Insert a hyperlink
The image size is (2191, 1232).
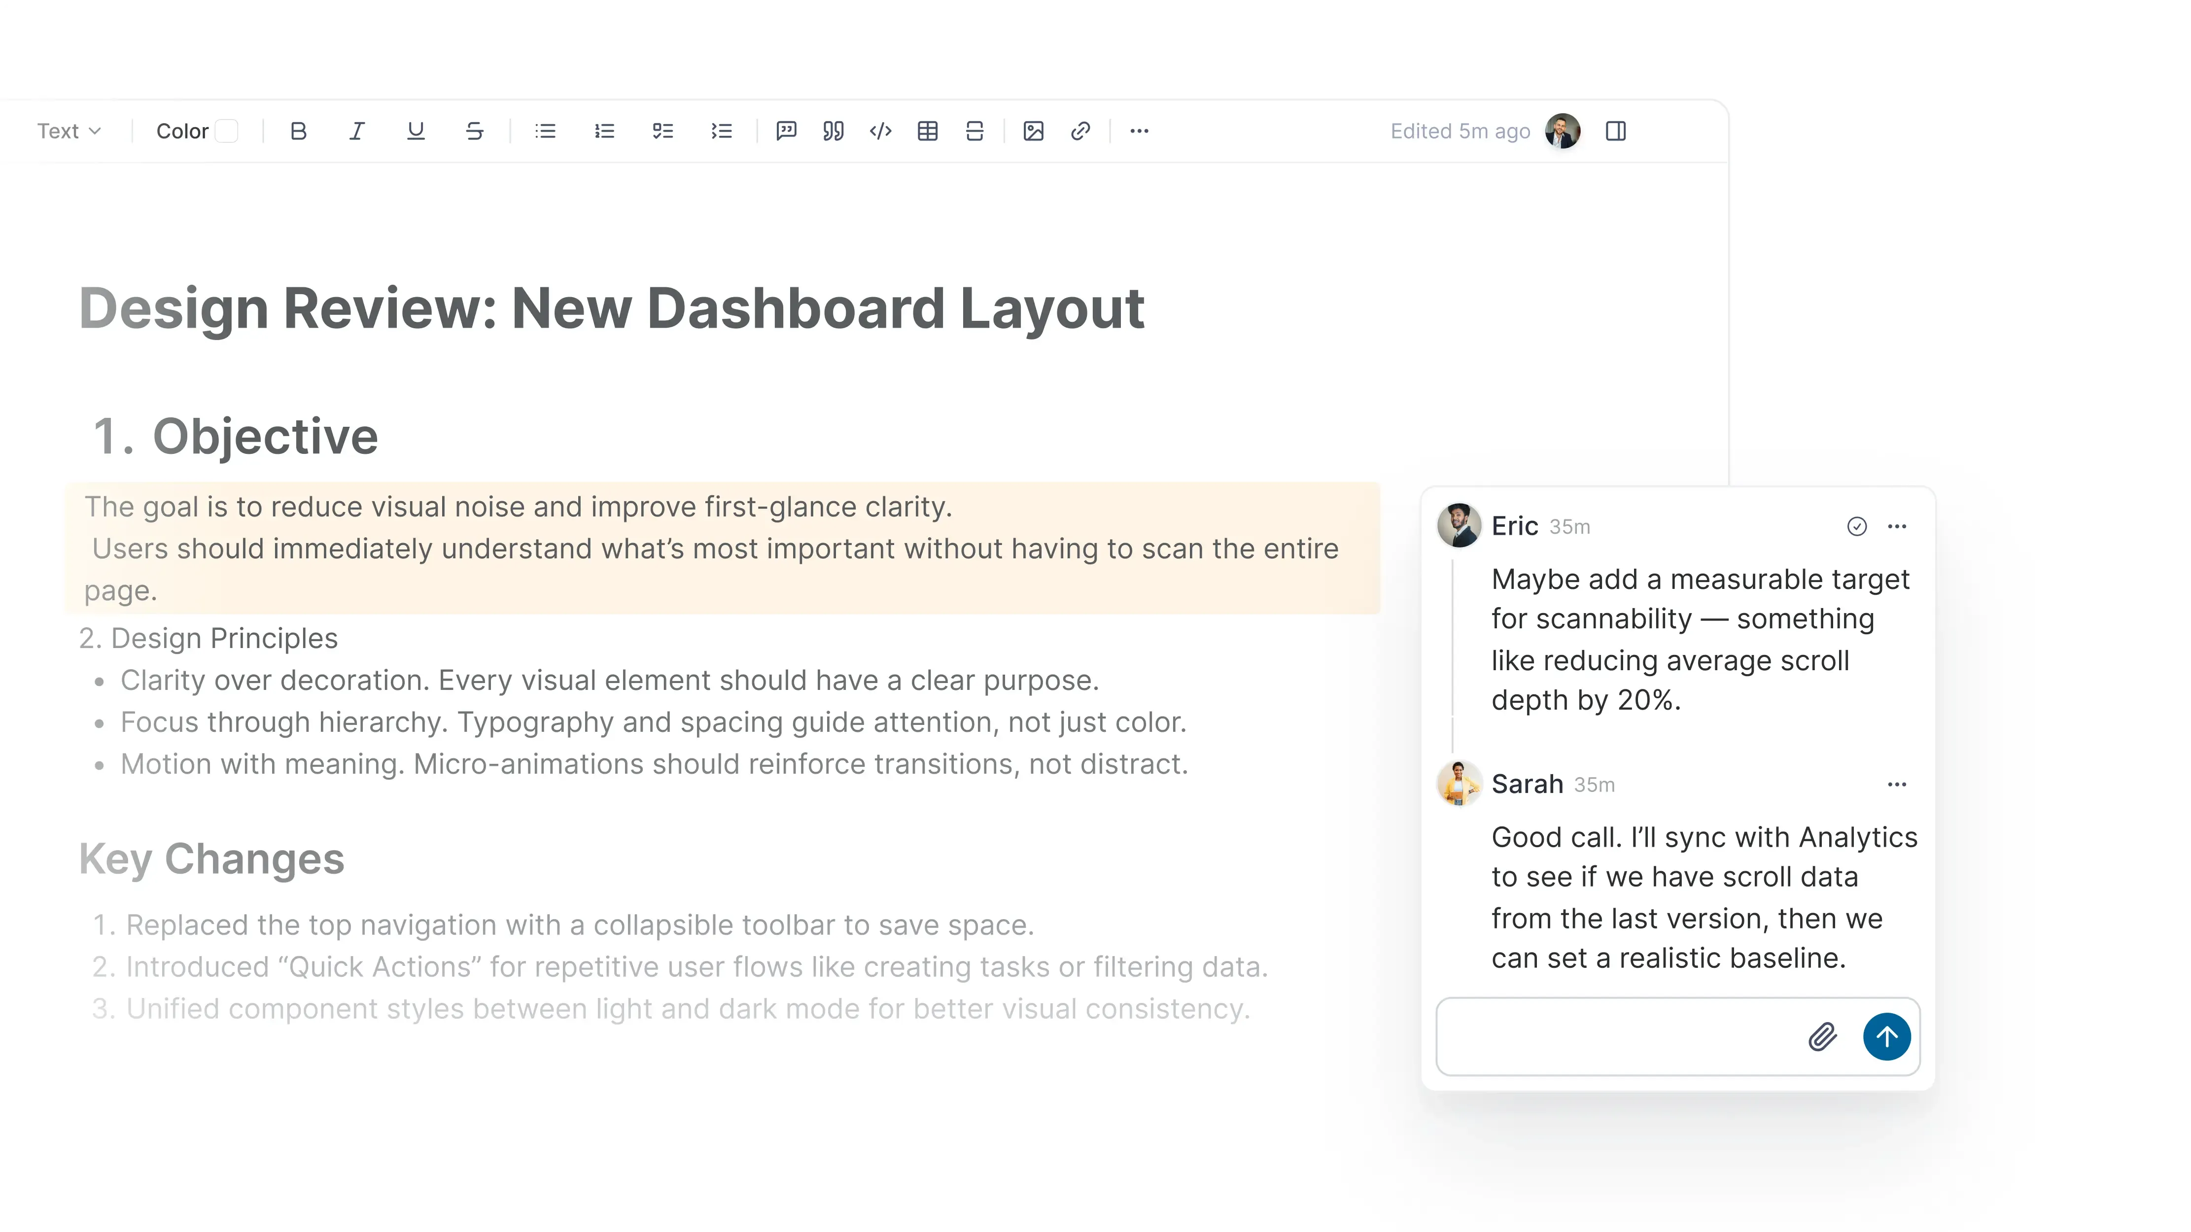(1080, 131)
